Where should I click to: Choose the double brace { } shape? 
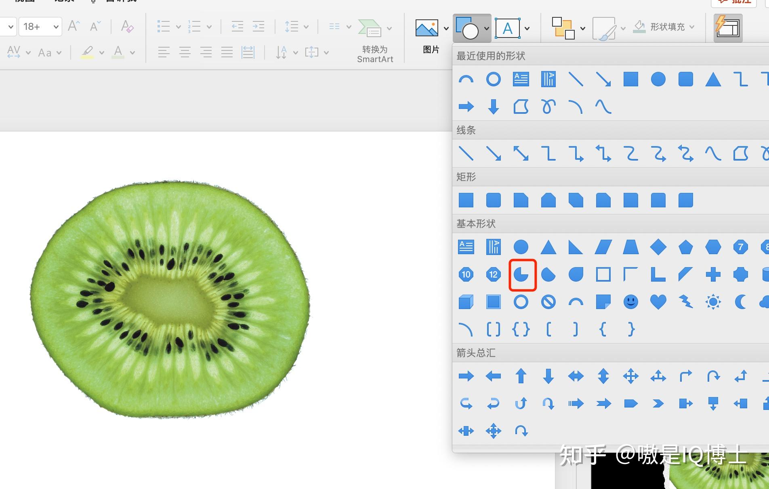[x=521, y=329]
